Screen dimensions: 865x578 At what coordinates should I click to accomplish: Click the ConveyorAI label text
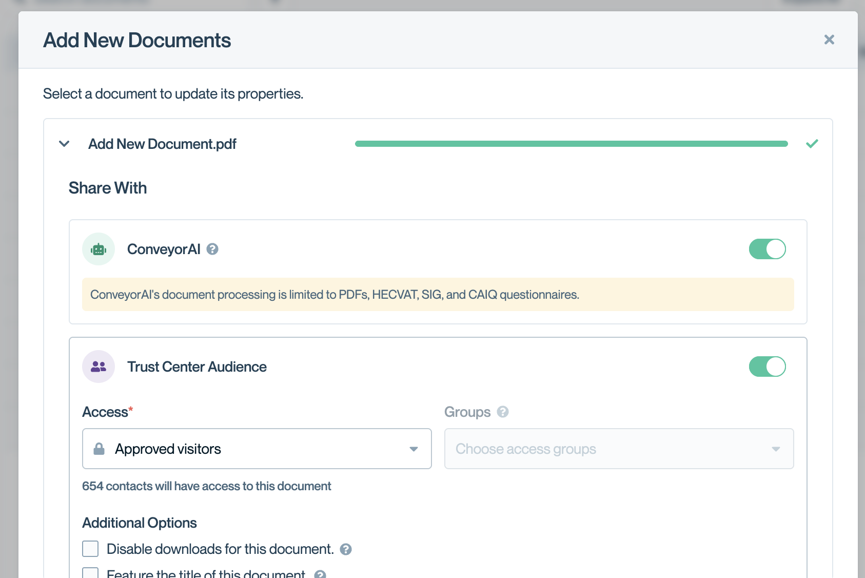(164, 249)
